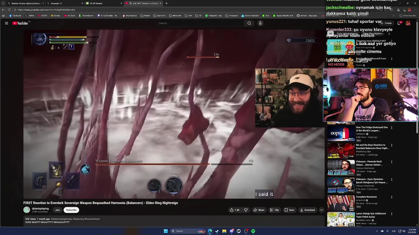Save the video to a playlist
This screenshot has width=419, height=235.
[289, 210]
